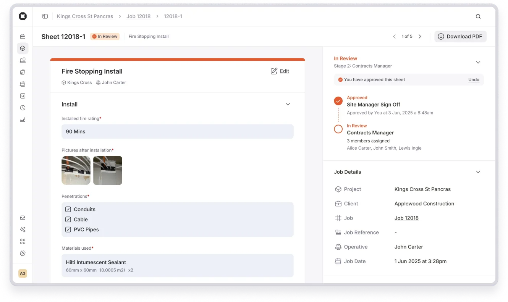Open Job 12018 link in Job Details
The width and height of the screenshot is (508, 302).
[406, 218]
